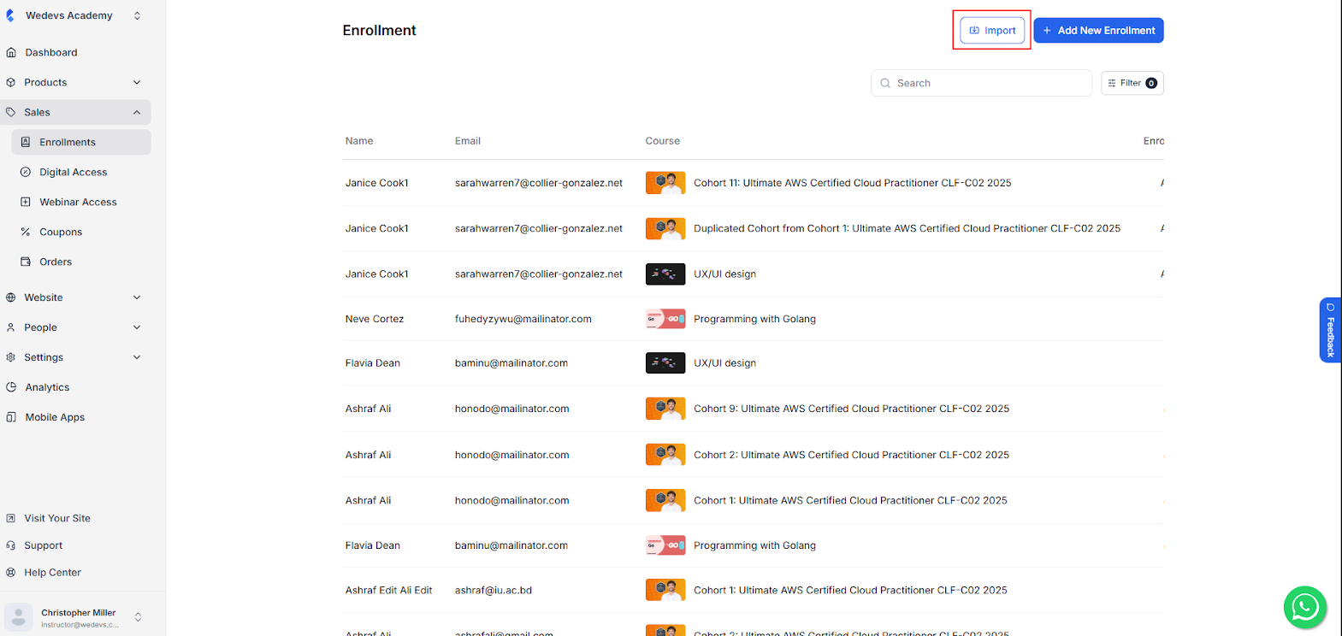Screen dimensions: 1342x636
Task: Click the Duplicated Cohort course thumbnail
Action: tap(665, 228)
